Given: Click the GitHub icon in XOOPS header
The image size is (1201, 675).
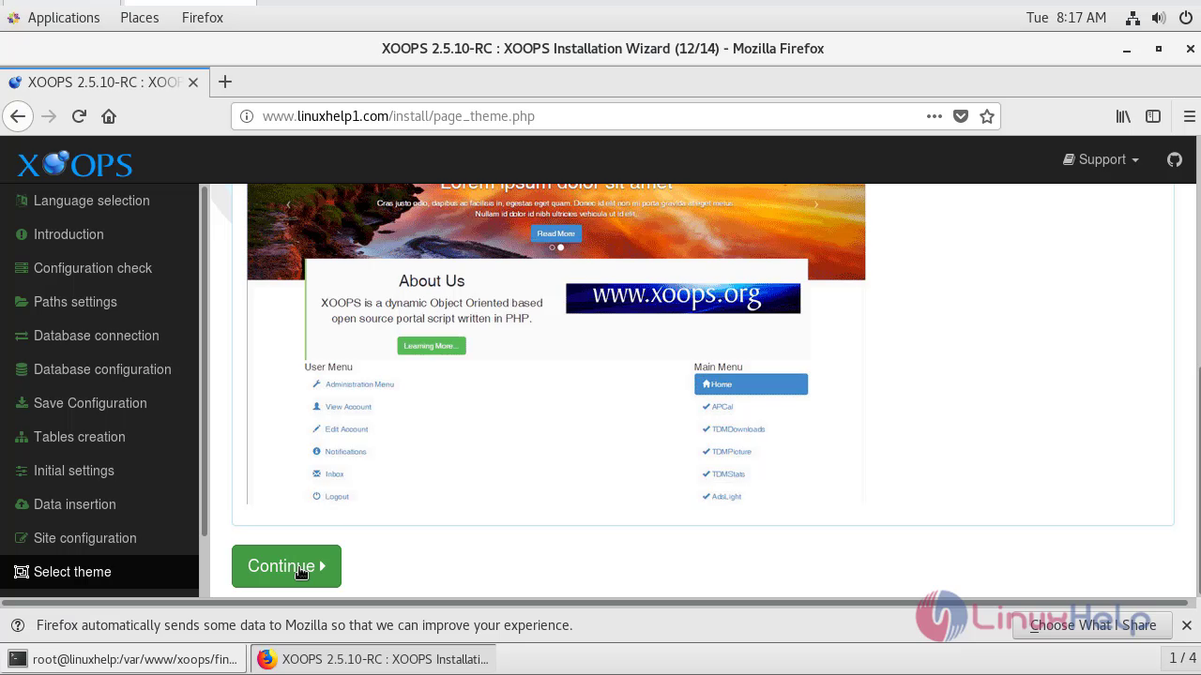Looking at the screenshot, I should coord(1174,159).
